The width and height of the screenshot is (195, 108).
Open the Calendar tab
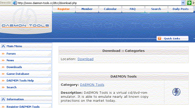point(110,9)
